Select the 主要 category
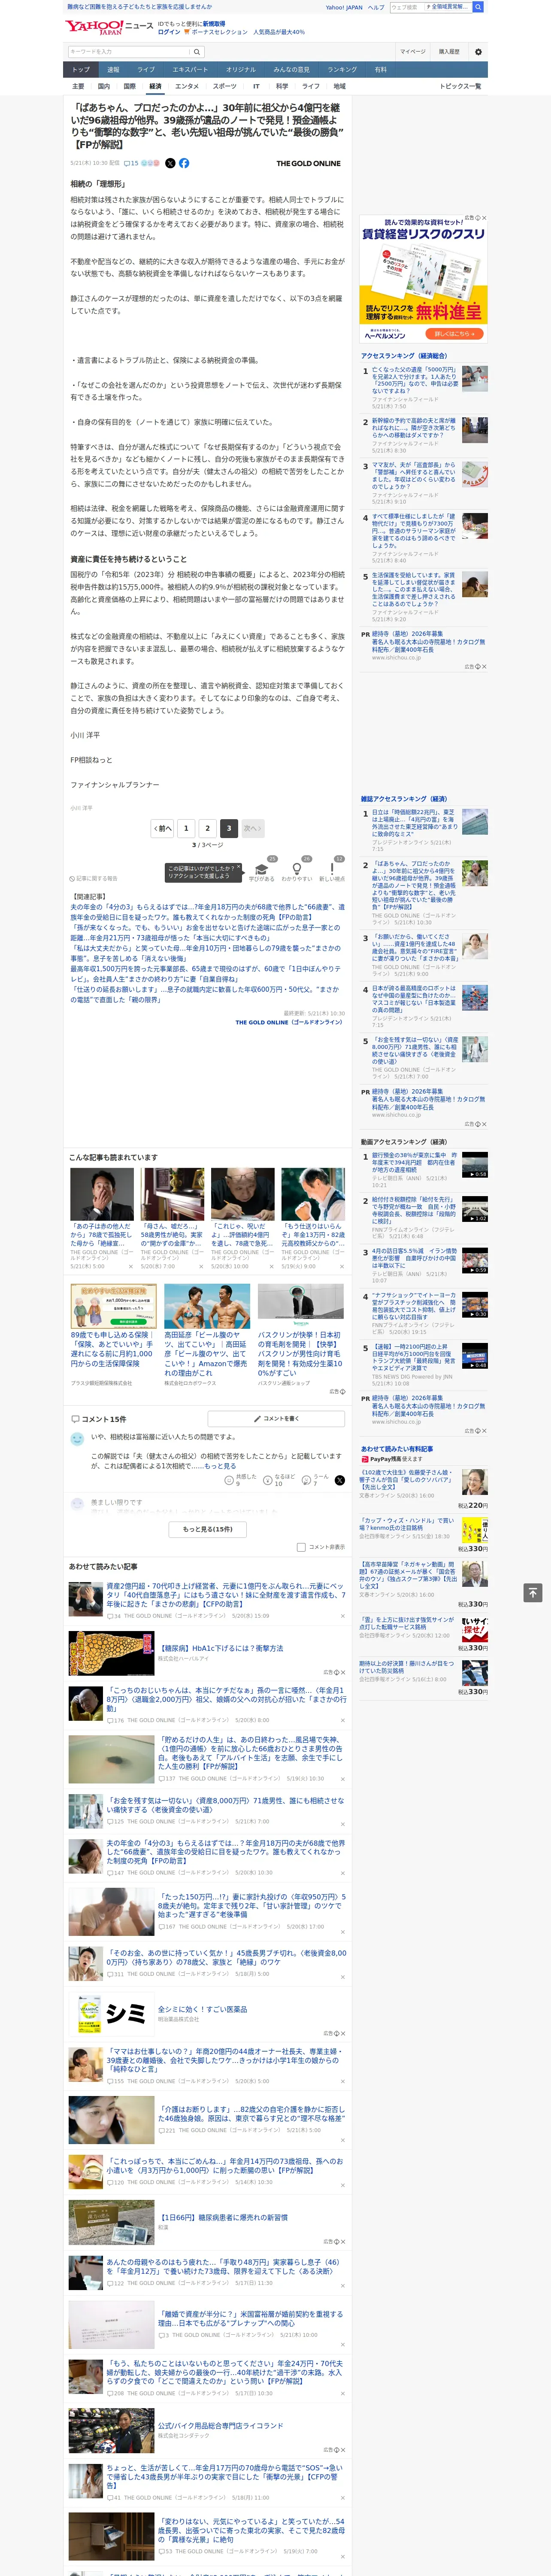 pos(78,86)
